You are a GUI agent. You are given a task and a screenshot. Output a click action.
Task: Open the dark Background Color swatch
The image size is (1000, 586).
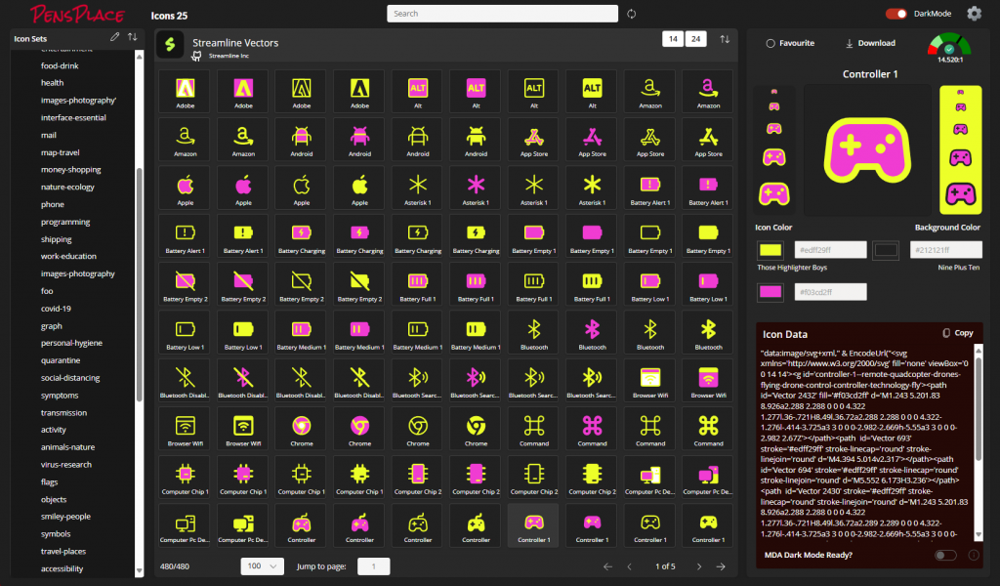click(886, 250)
